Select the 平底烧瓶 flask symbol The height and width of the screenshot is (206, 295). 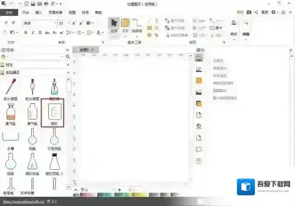click(54, 139)
